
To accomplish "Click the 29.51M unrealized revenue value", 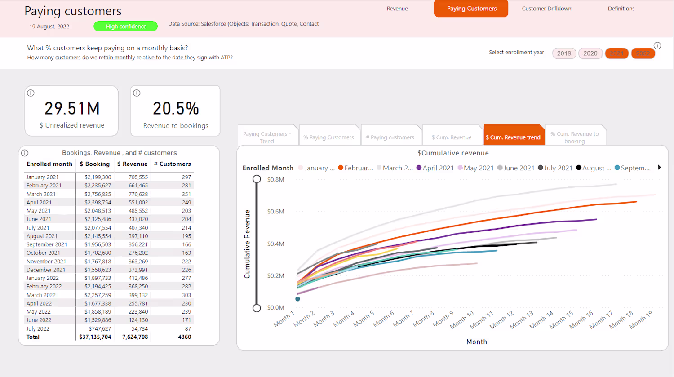I will pos(72,109).
